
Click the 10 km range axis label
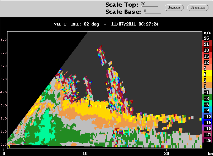pyautogui.click(x=85, y=153)
